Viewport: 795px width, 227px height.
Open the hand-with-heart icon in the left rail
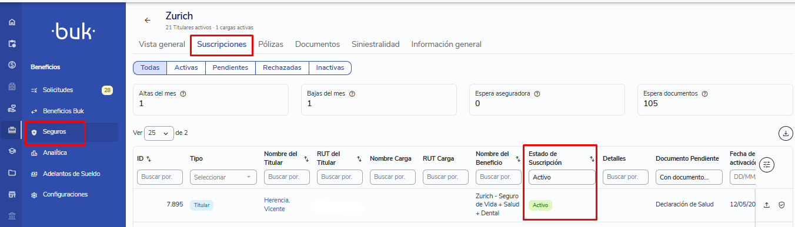(x=12, y=109)
